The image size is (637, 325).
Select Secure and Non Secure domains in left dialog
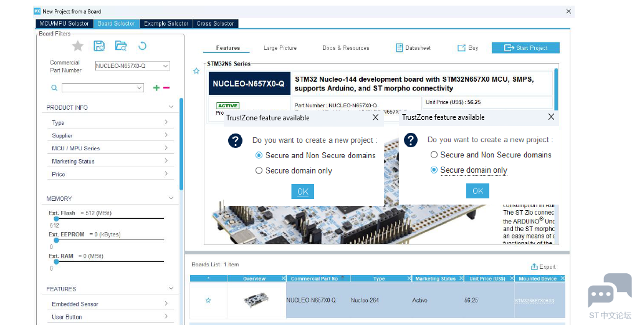(259, 155)
